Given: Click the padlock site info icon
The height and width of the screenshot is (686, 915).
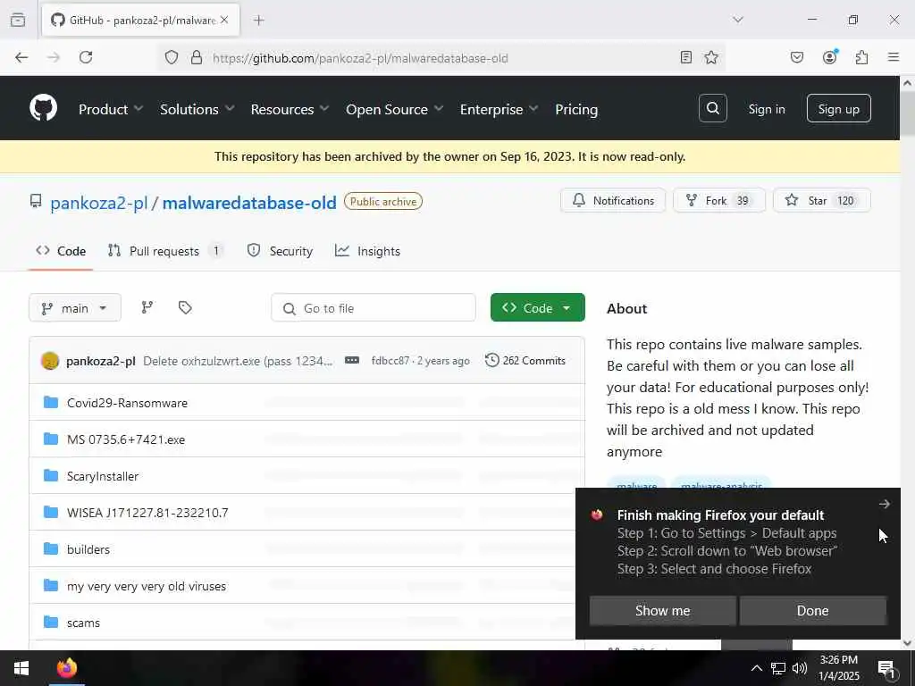Looking at the screenshot, I should pos(197,57).
